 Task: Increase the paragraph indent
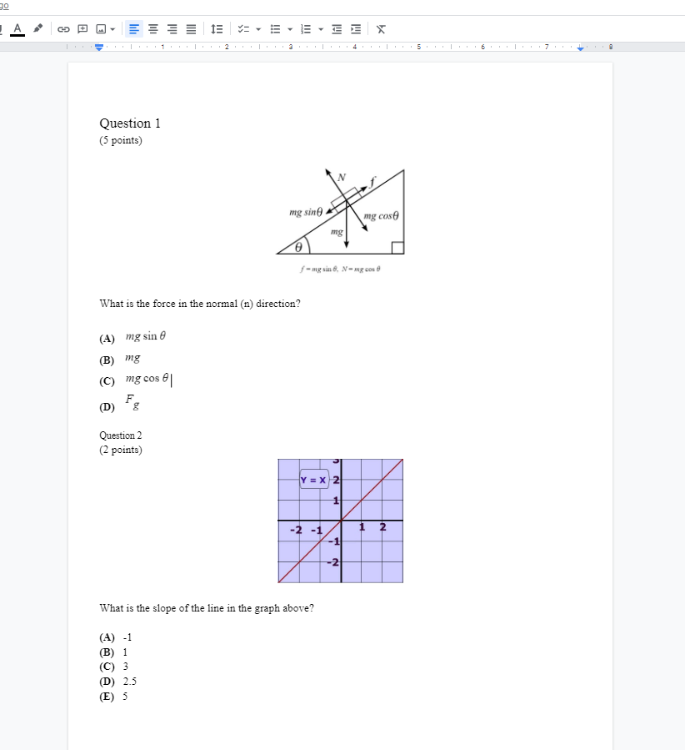(x=356, y=29)
